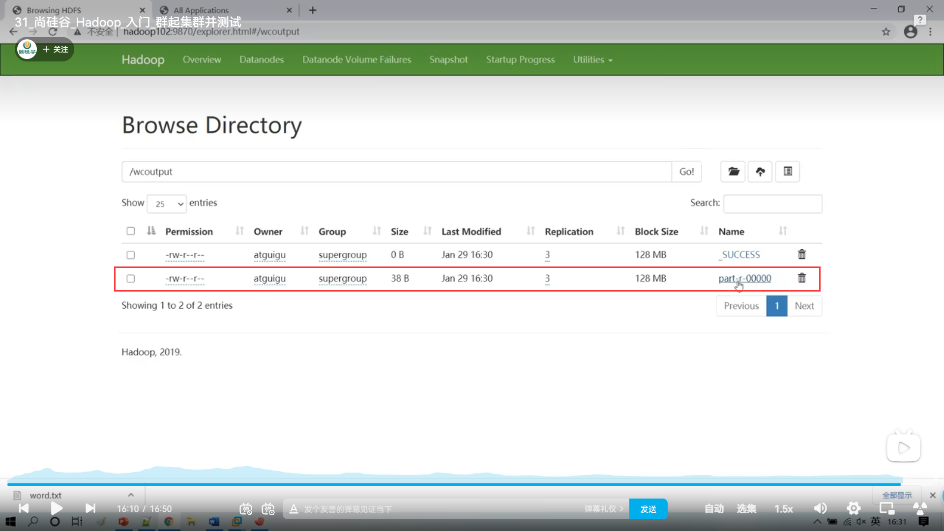This screenshot has height=531, width=944.
Task: Tick the select-all checkbox in table header
Action: [130, 231]
